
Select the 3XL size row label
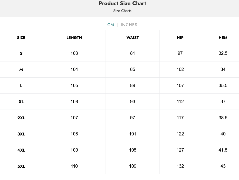tap(21, 134)
